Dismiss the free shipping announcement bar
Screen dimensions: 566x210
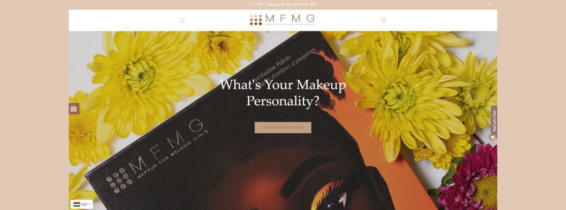click(490, 5)
